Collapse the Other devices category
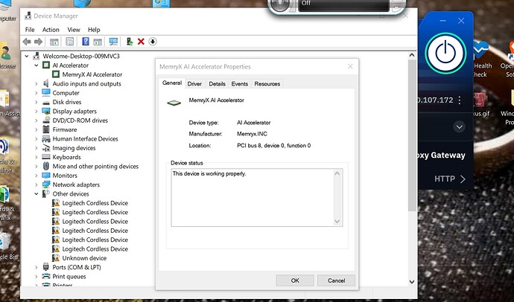The width and height of the screenshot is (514, 302). [x=37, y=193]
